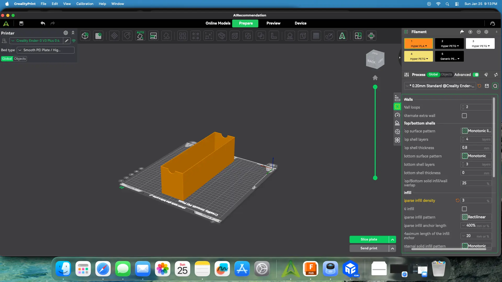Click the printer Wi-Fi status icon
This screenshot has width=502, height=282.
(74, 41)
